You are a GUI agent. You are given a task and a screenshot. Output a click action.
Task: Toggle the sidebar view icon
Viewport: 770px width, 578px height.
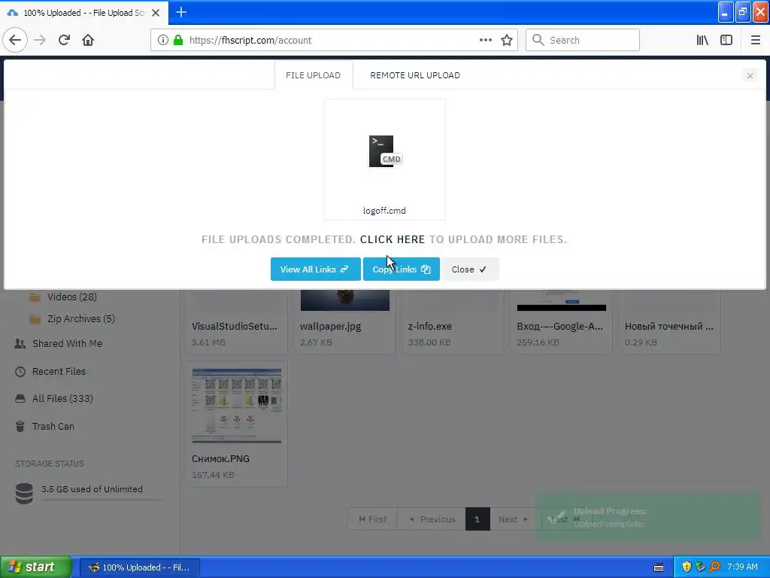click(726, 41)
